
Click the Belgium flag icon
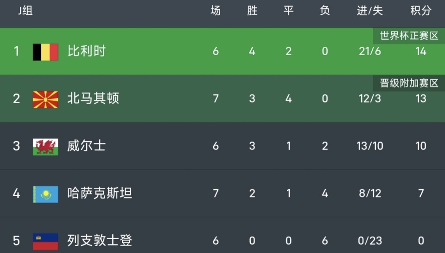tap(45, 52)
